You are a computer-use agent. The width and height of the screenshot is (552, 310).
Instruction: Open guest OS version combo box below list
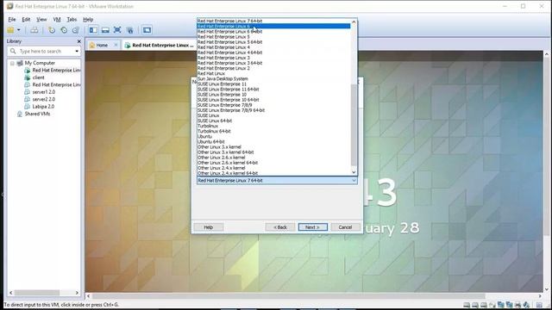[x=277, y=180]
